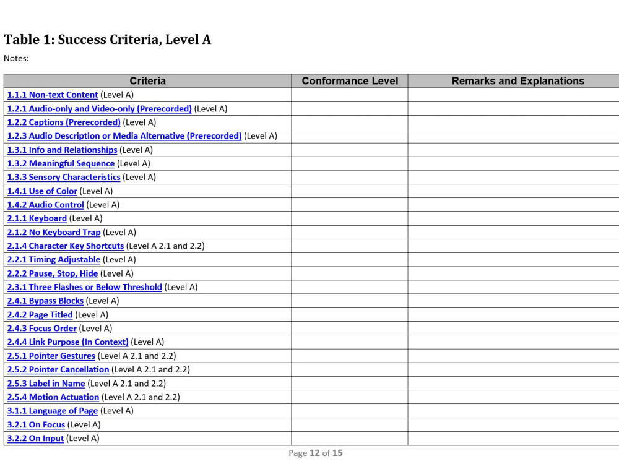619x464 pixels.
Task: Click Conformance Level cell for 3.2.2 On Input
Action: (350, 439)
